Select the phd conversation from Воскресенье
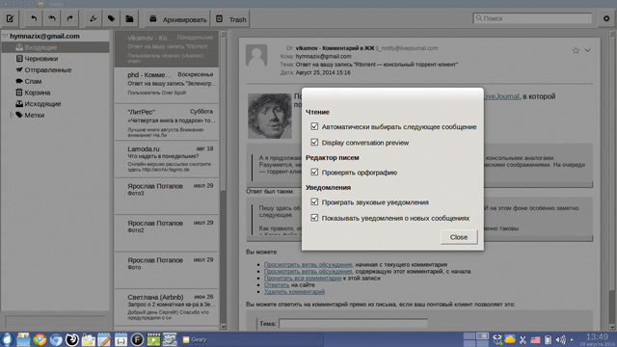This screenshot has width=617, height=347. [167, 86]
